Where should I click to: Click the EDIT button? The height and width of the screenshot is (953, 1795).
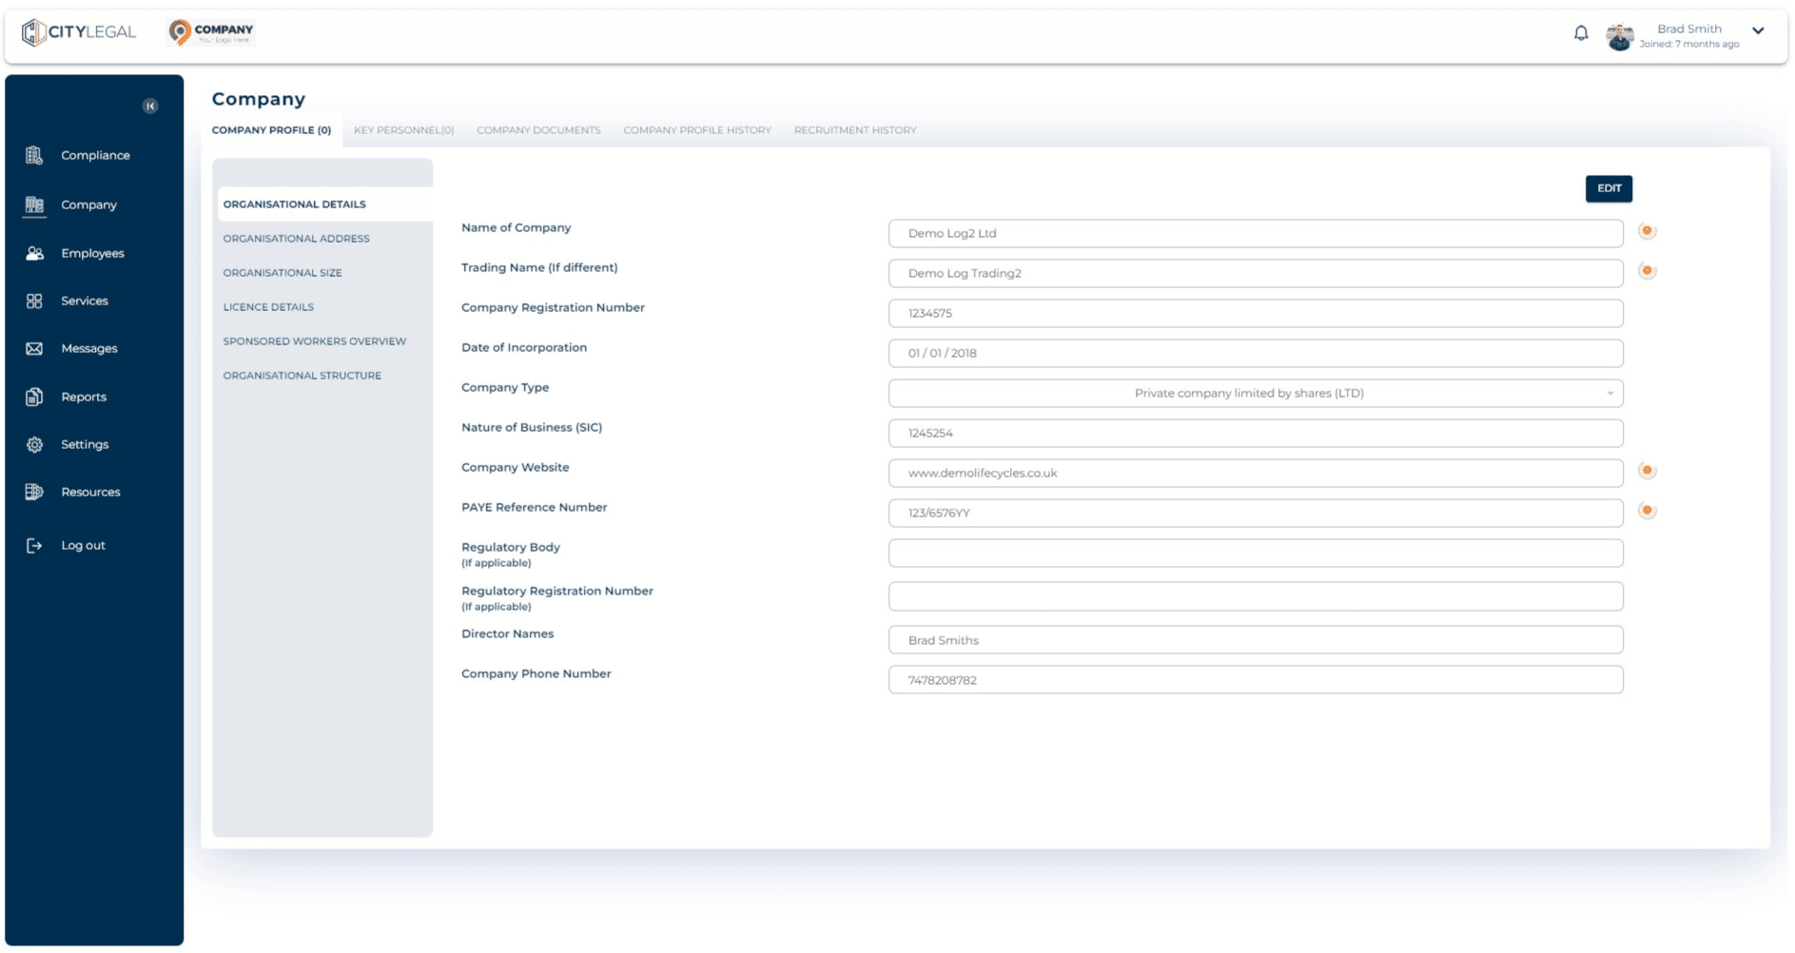(x=1609, y=188)
